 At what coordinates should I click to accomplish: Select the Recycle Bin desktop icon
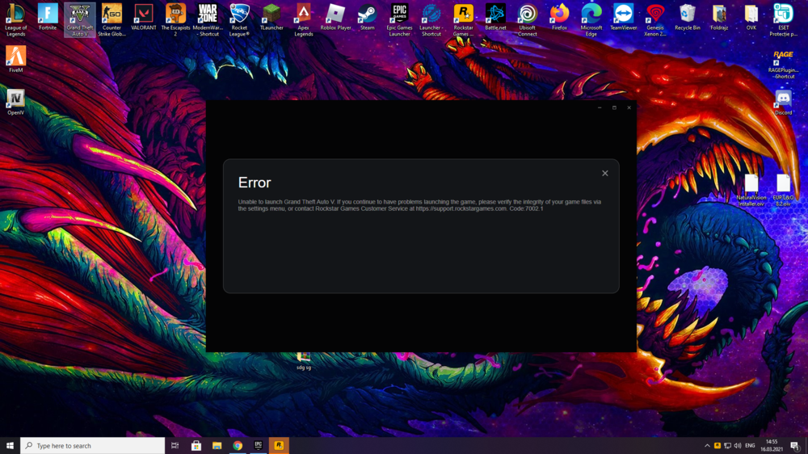pos(687,17)
